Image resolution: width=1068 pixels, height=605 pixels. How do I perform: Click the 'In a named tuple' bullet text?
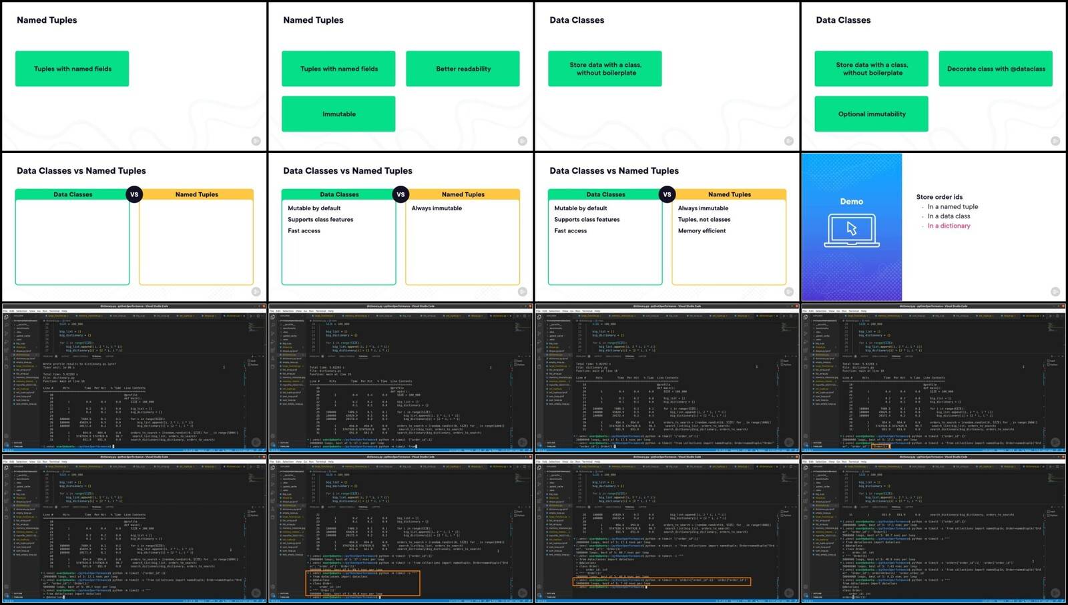953,207
